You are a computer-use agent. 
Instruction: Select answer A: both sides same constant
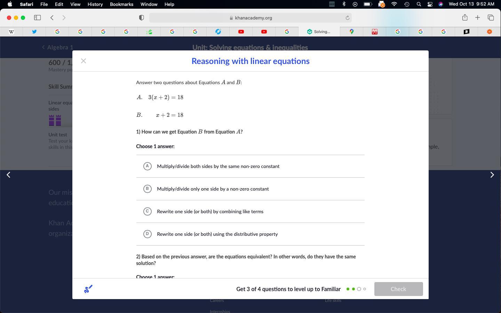[250, 166]
